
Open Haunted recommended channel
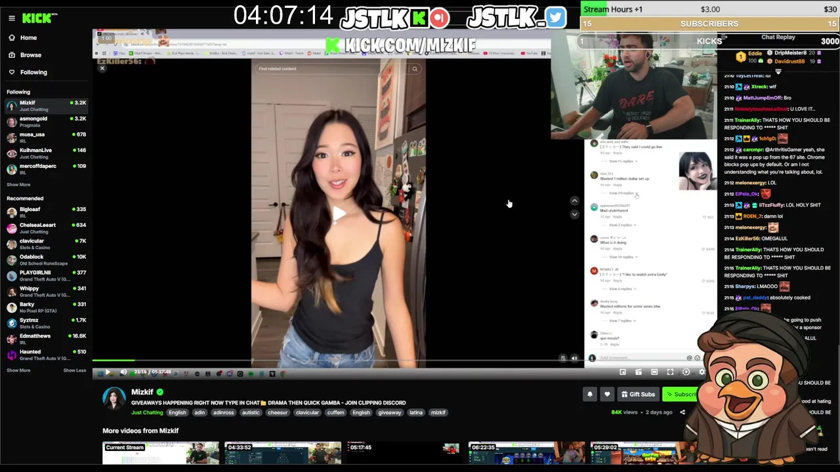tap(46, 354)
